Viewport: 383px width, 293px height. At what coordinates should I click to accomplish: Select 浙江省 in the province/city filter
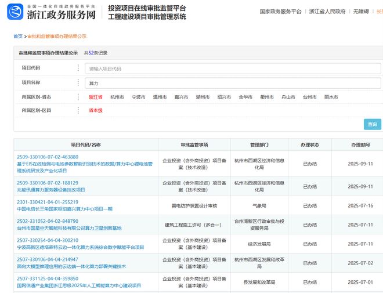tap(95, 97)
